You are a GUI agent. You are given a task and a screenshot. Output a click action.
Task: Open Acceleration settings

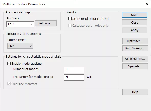click(x=135, y=59)
